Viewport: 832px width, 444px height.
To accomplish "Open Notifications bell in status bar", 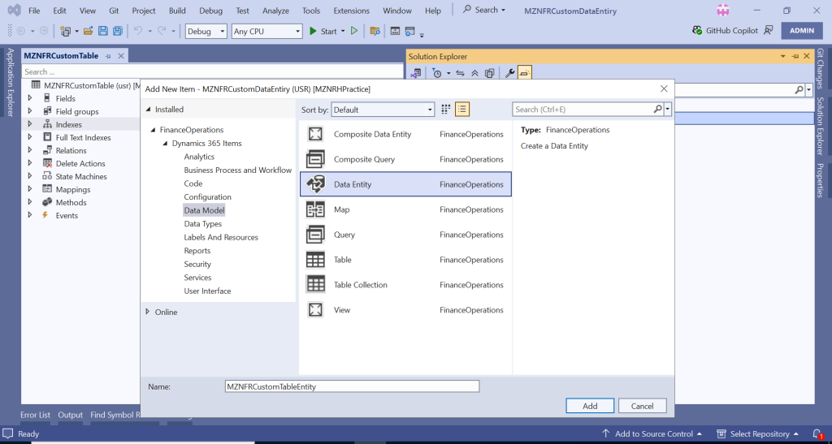I will 817,434.
